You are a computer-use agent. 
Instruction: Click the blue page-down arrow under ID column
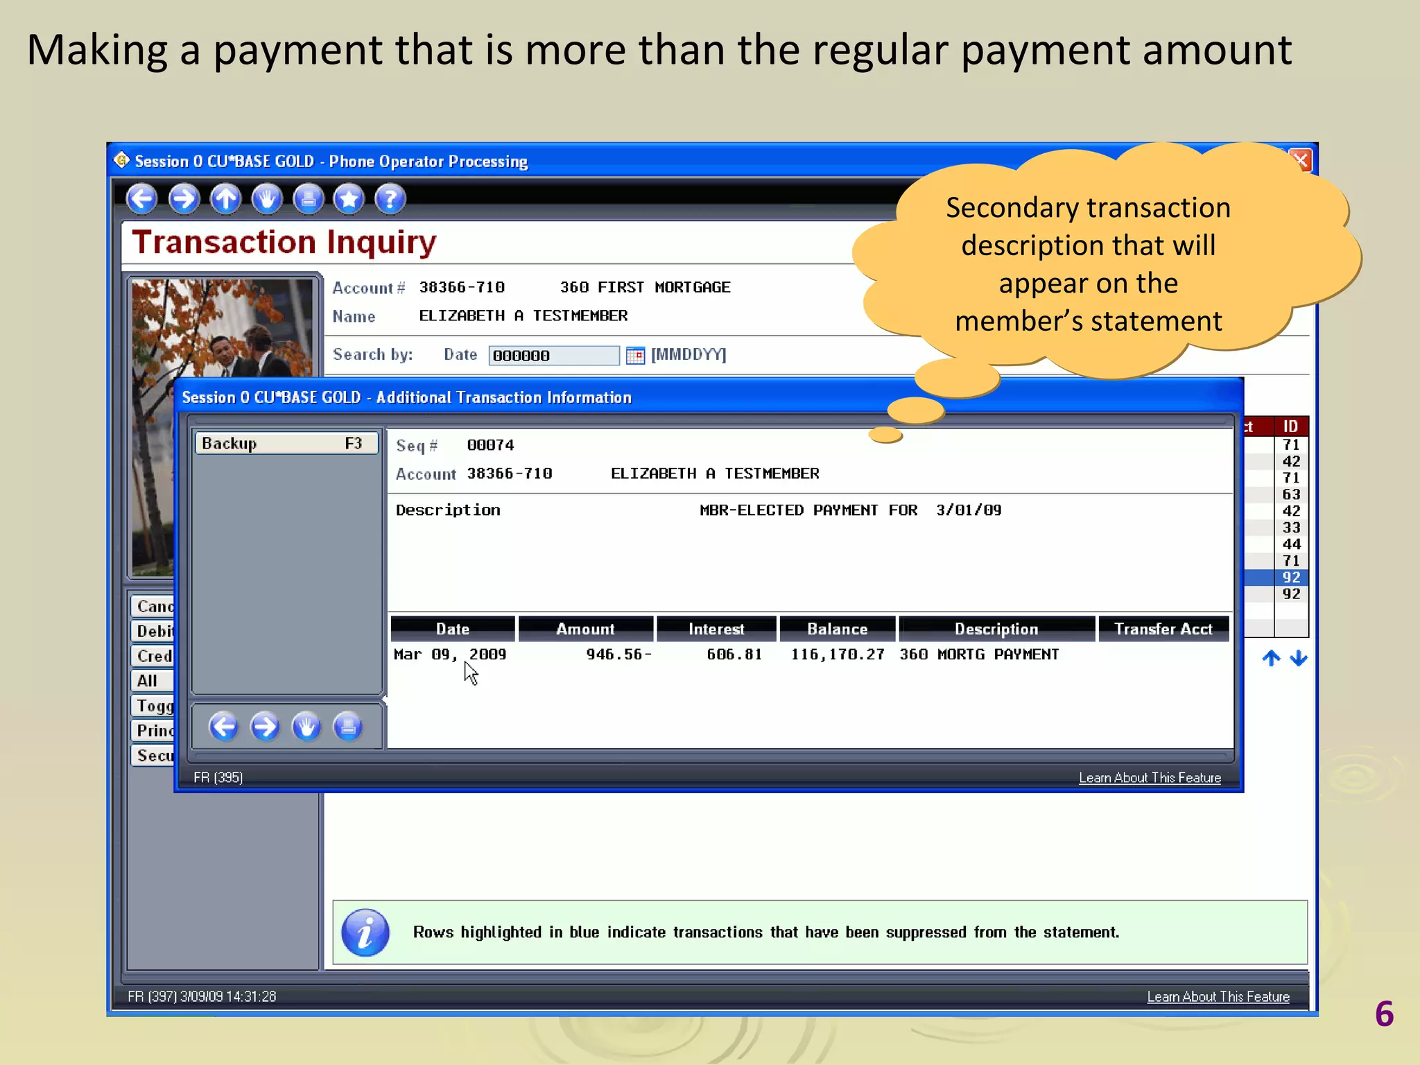coord(1299,658)
